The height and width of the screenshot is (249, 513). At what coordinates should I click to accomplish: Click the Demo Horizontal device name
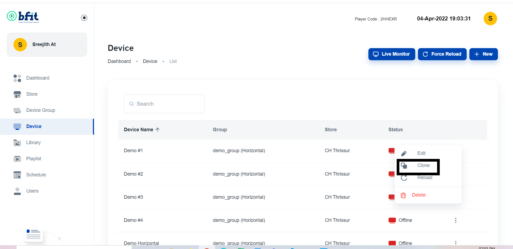pos(141,243)
